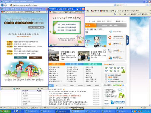Click the search magnifier icon
The width and height of the screenshot is (151, 113).
click(147, 5)
